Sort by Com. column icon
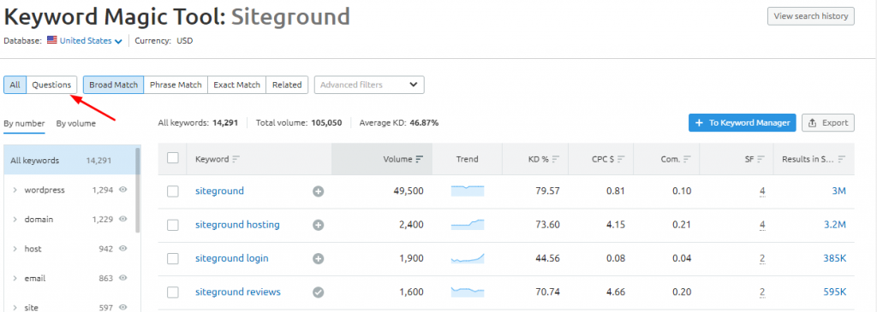Image resolution: width=877 pixels, height=312 pixels. click(x=688, y=159)
